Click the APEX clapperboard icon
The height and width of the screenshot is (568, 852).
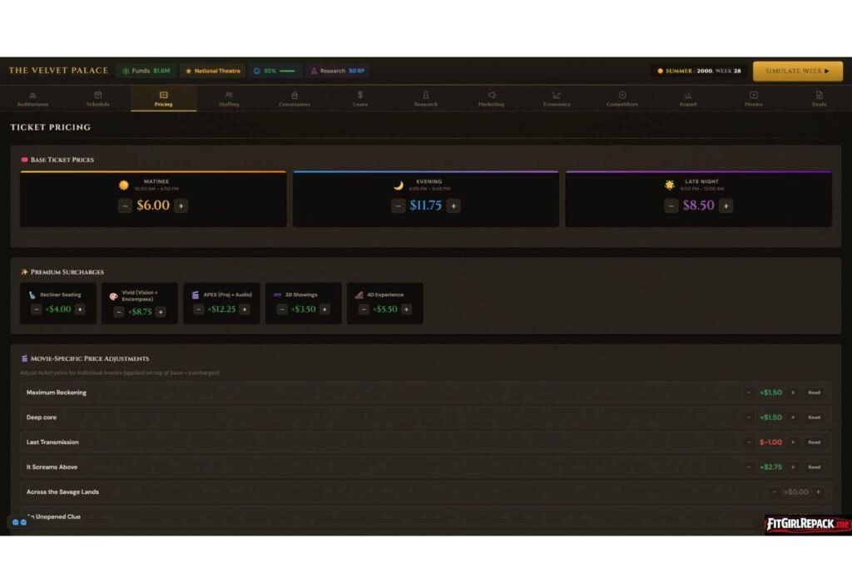[196, 295]
